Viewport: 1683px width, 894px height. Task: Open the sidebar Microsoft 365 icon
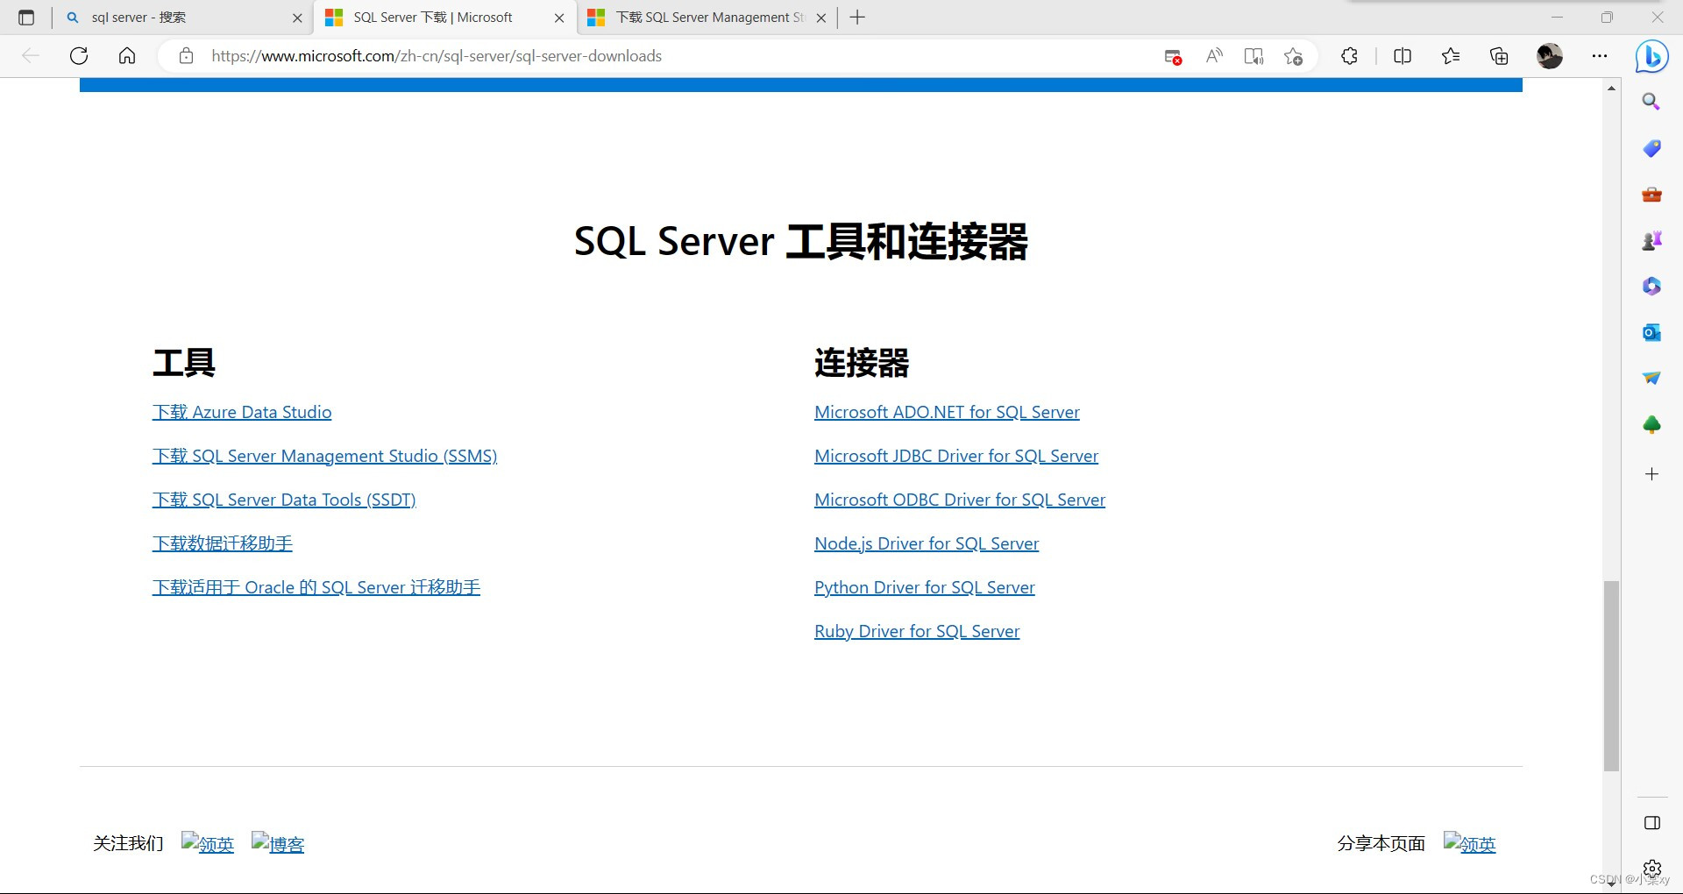tap(1651, 287)
